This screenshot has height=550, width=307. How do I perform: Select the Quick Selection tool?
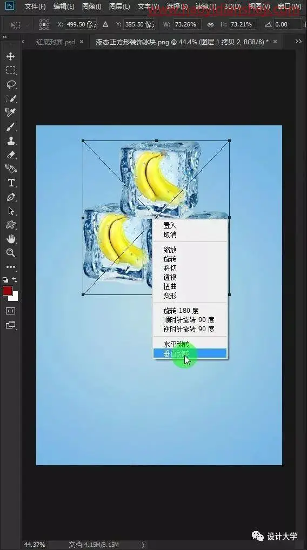[11, 98]
